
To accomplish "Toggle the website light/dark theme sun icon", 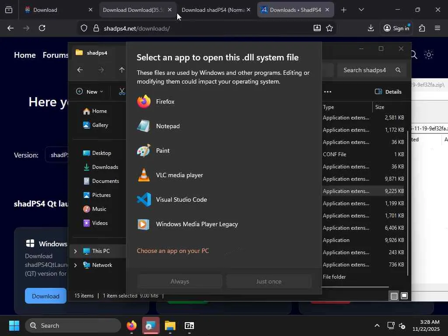I will point(429,55).
